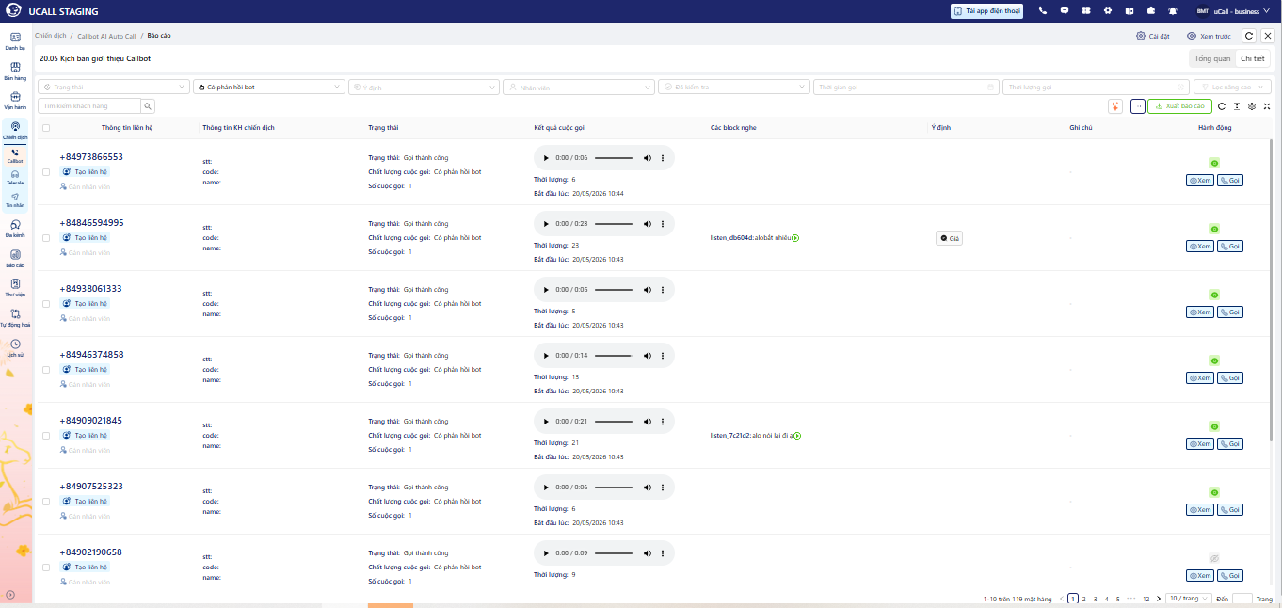1282x608 pixels.
Task: Click the phone icon in top bar
Action: [x=1043, y=11]
